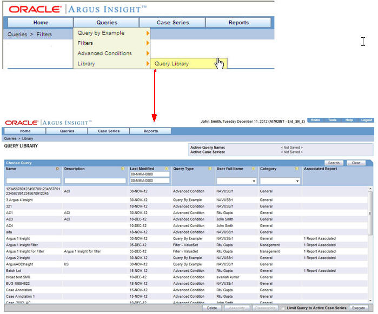This screenshot has width=378, height=314.
Task: Click sort icon beside Category header
Action: point(297,169)
